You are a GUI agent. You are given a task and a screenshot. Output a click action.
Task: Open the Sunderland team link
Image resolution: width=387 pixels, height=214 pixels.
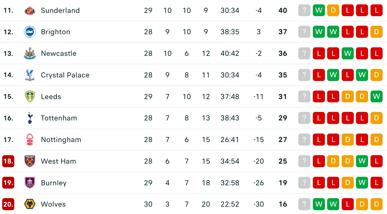tap(60, 10)
